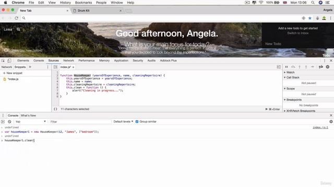Open the Performance tab
334x187 pixels.
coord(87,61)
